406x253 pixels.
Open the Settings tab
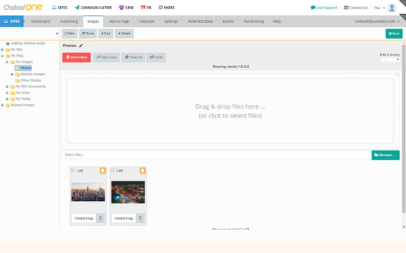[x=171, y=22]
